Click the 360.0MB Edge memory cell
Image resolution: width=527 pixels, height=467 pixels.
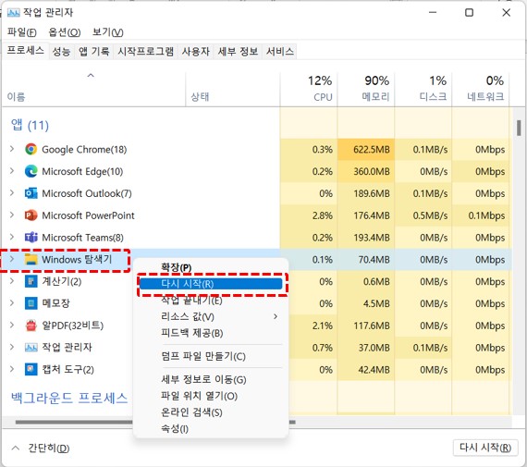coord(366,171)
